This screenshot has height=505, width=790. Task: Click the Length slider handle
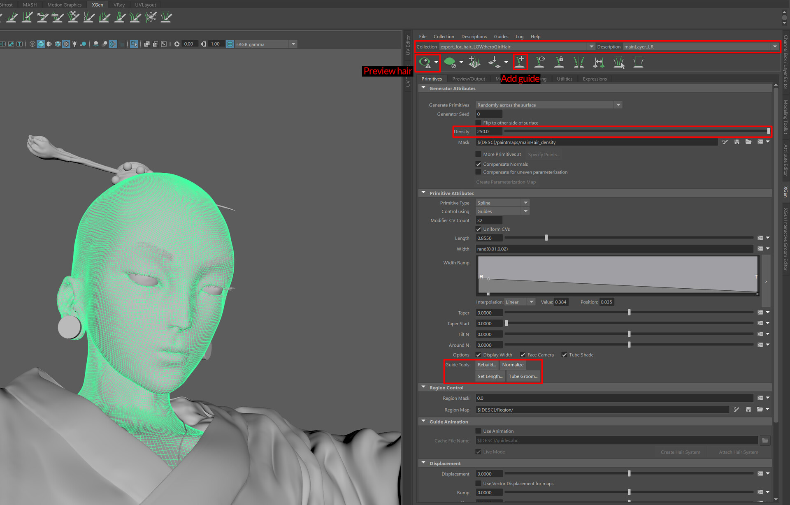coord(546,238)
